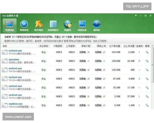Edit upload limit for svchost.exe with 2.3KB downloaded
Screen dimensions: 154x123
click(x=104, y=96)
